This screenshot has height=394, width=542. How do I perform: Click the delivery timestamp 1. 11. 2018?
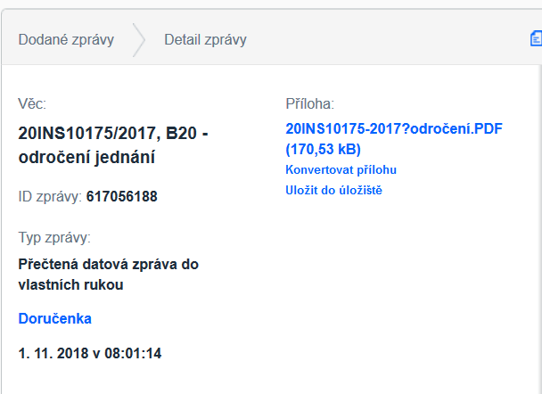point(55,353)
